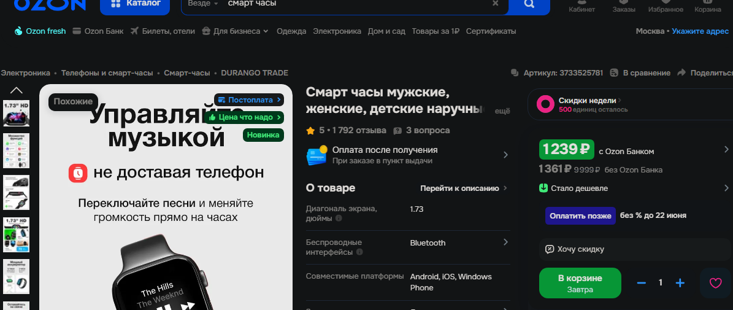Open the Везде search scope dropdown
The height and width of the screenshot is (310, 733).
(203, 3)
